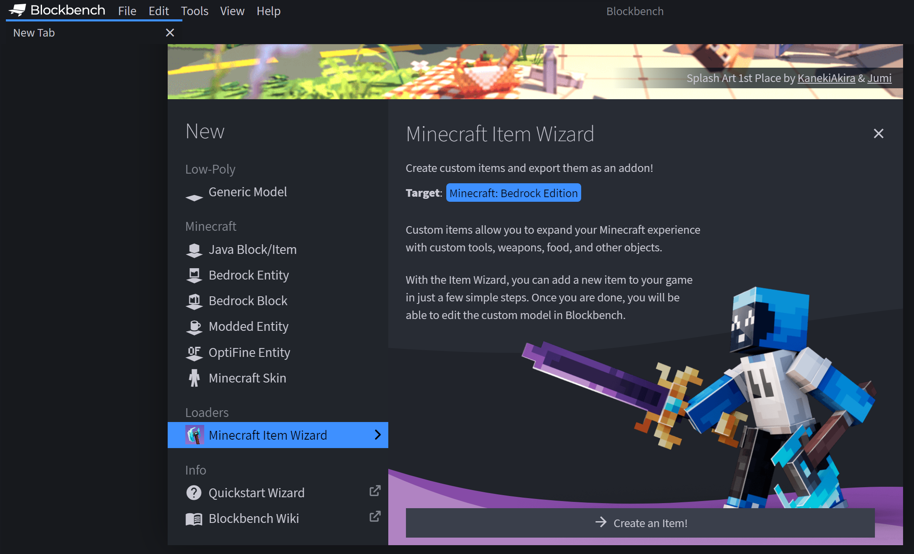Select Modded Entity format label

click(x=249, y=327)
